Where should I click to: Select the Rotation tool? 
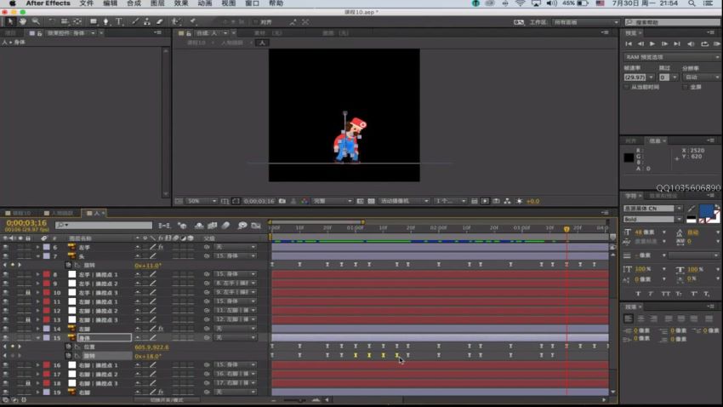click(51, 21)
